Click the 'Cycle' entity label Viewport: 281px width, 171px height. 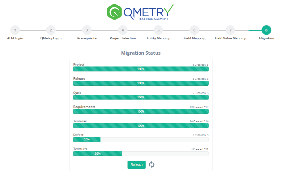tap(77, 93)
